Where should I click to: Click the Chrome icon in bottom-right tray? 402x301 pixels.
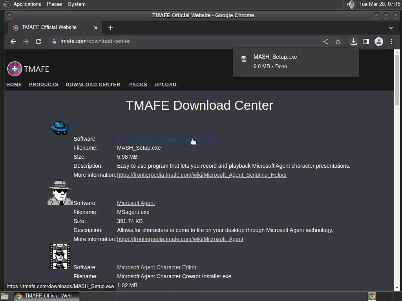(372, 296)
